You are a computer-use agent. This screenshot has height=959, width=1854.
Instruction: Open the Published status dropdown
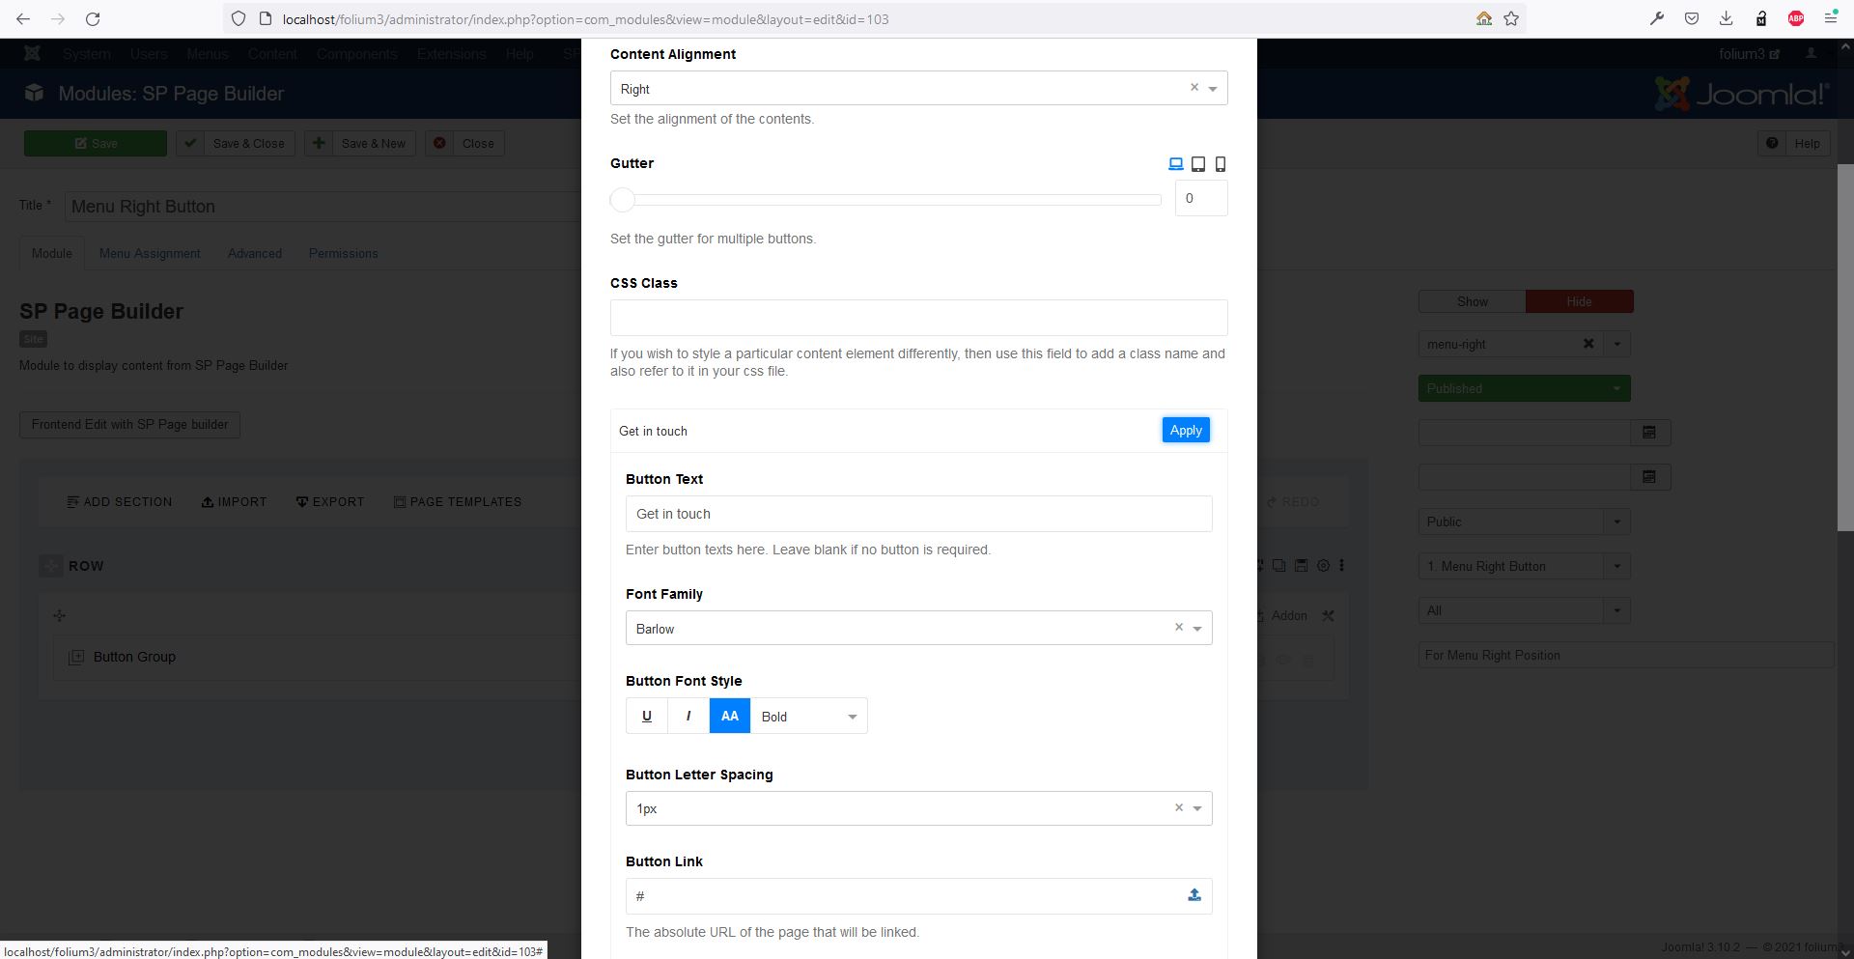(x=1525, y=388)
